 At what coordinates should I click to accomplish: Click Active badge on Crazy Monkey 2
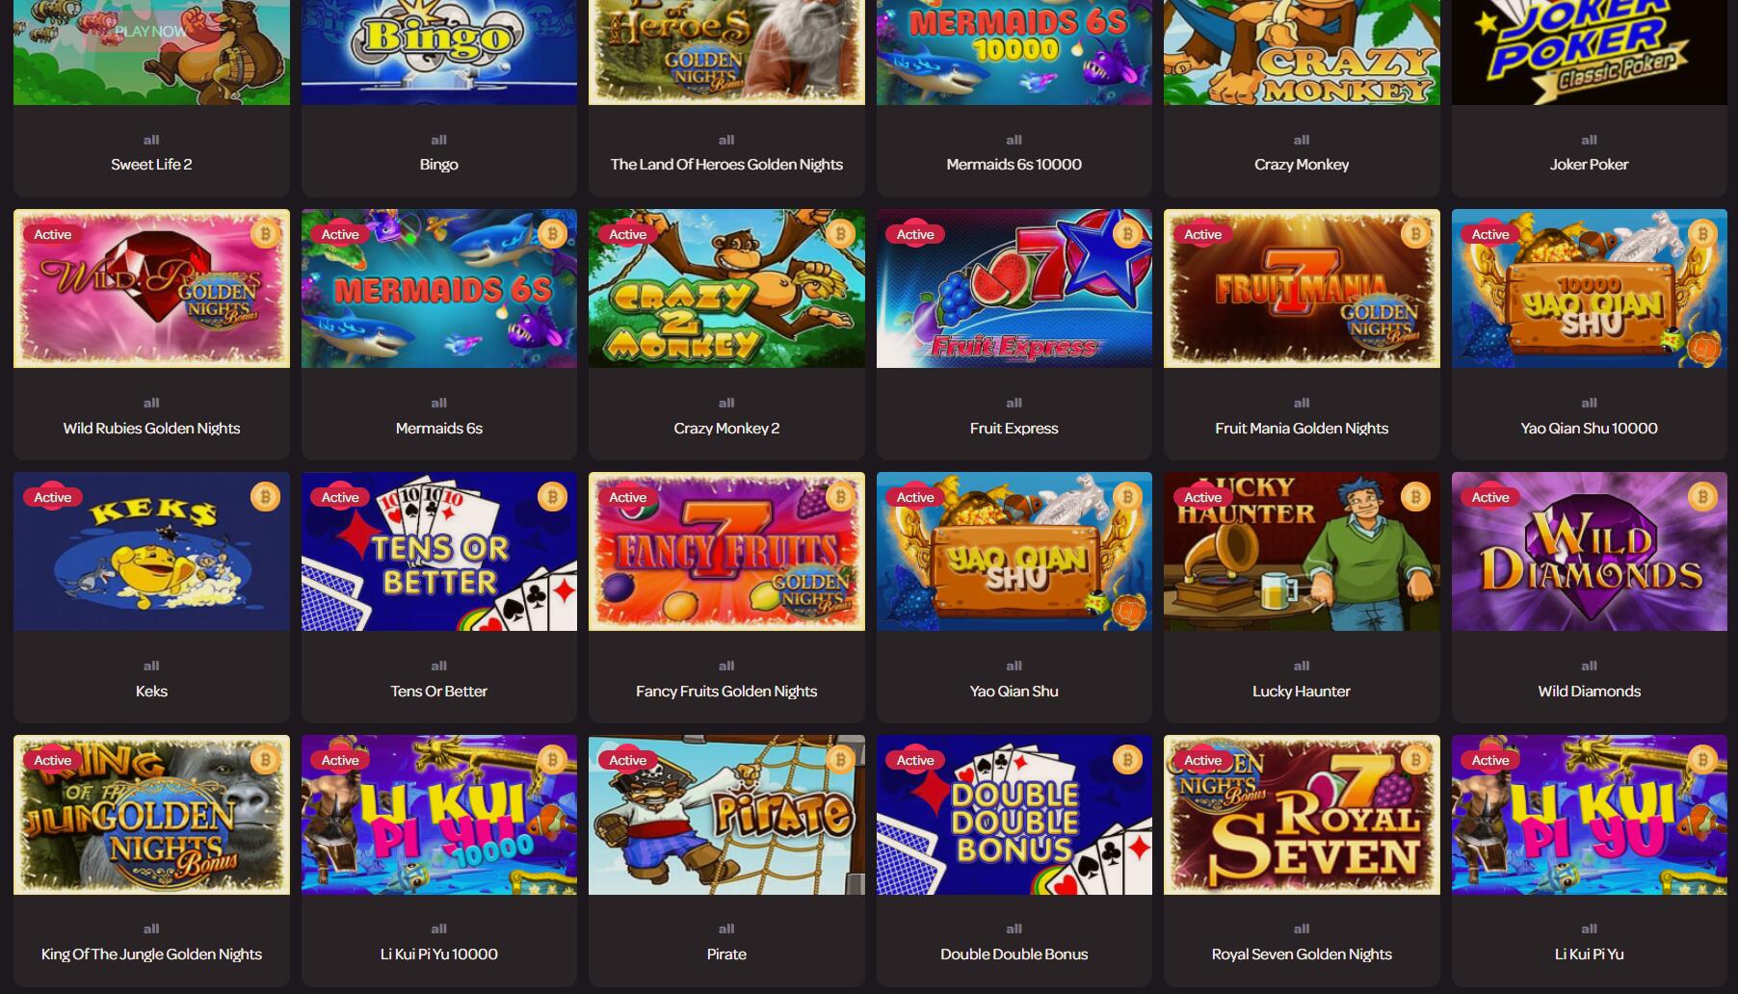[x=628, y=234]
